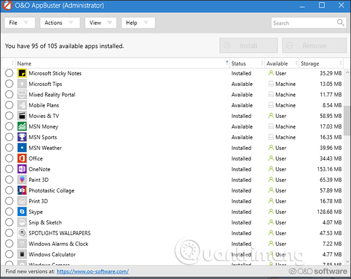Click the Mobile Plans app icon

pos(22,105)
